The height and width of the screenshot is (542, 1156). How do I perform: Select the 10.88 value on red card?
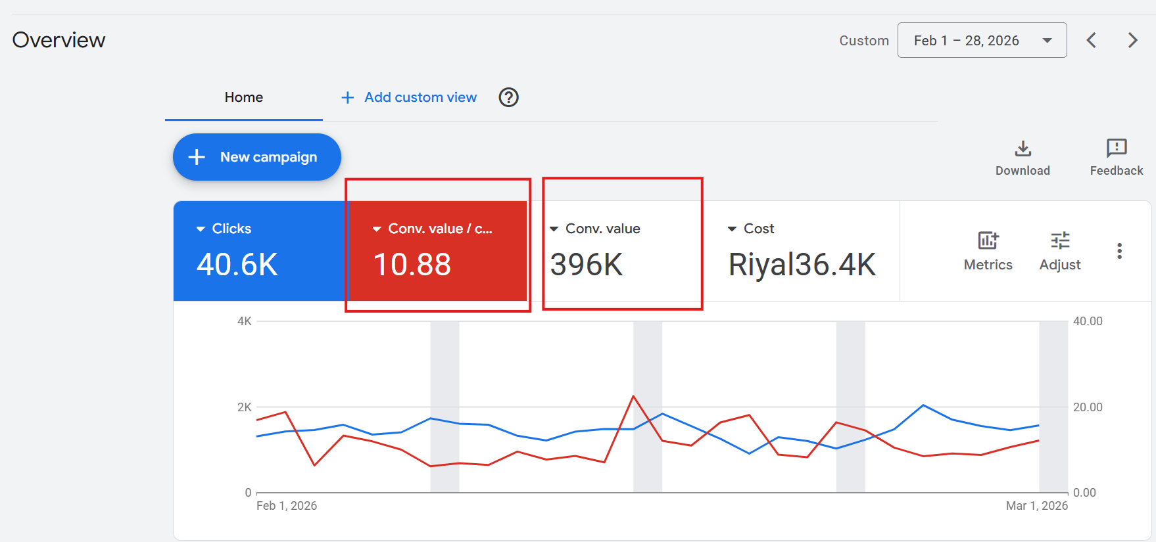point(412,265)
